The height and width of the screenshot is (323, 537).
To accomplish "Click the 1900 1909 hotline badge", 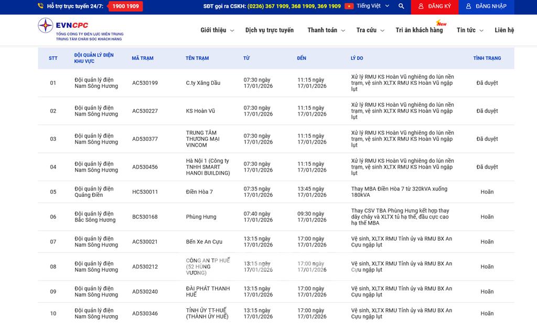I will tap(125, 6).
